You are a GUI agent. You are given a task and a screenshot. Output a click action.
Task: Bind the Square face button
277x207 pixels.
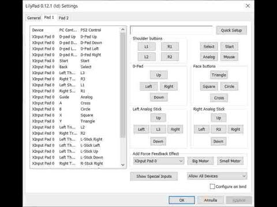(209, 86)
